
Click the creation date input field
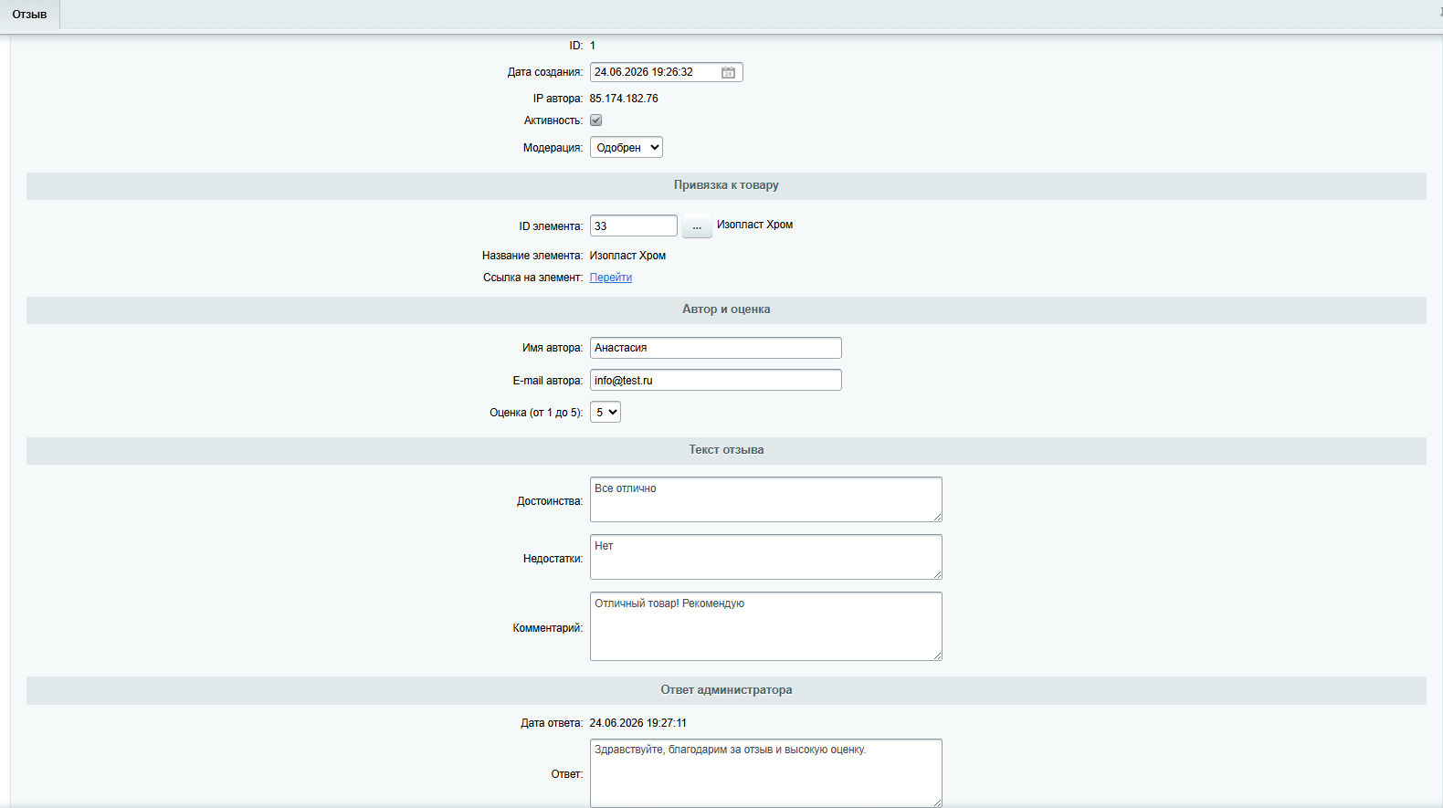click(x=654, y=72)
